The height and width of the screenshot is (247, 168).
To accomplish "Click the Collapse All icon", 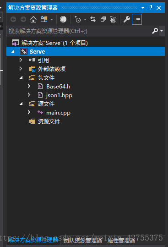I will coord(103,19).
